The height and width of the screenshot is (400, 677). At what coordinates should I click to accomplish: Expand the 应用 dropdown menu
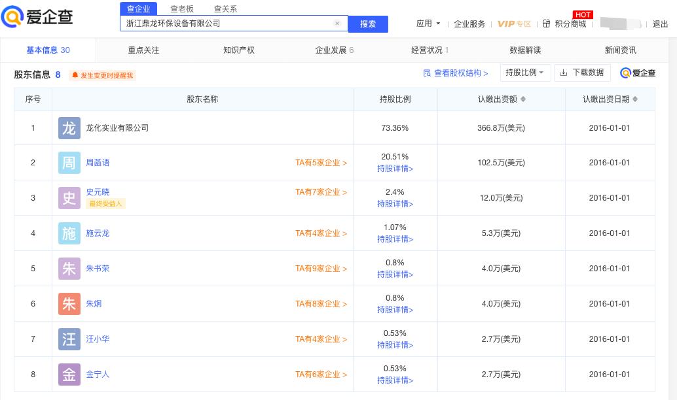tap(428, 24)
